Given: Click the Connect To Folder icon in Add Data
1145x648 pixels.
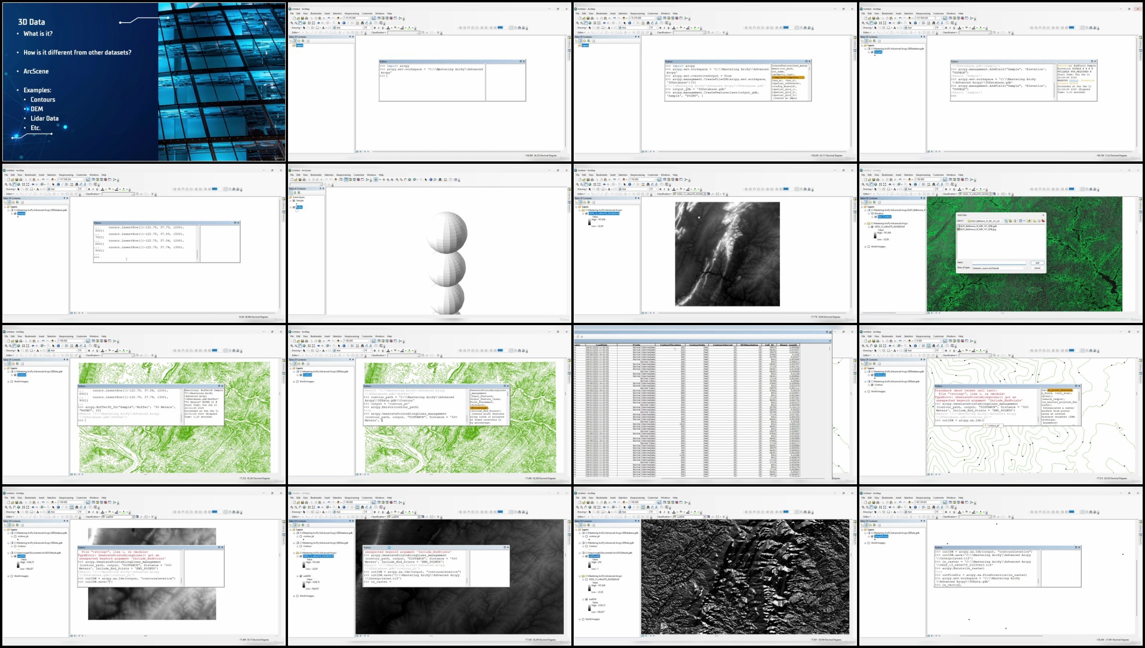Looking at the screenshot, I should click(1029, 221).
